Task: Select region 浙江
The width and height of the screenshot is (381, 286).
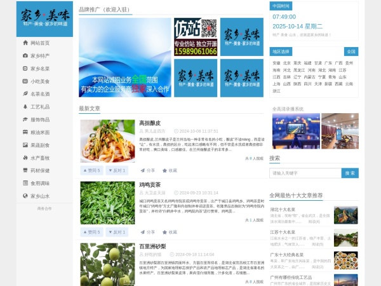Action: tap(276, 91)
